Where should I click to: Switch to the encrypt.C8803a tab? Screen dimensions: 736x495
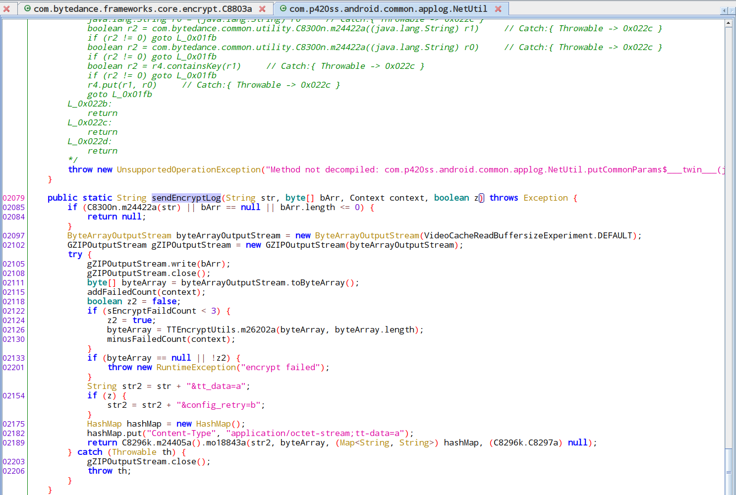click(143, 9)
